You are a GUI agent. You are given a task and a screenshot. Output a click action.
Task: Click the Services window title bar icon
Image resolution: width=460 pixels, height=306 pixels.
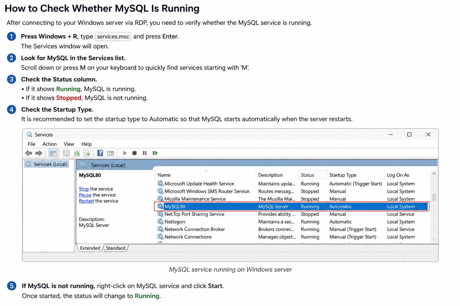click(29, 134)
